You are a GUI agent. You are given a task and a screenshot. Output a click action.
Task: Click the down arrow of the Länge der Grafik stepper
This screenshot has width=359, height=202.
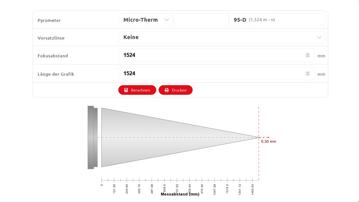click(x=307, y=75)
